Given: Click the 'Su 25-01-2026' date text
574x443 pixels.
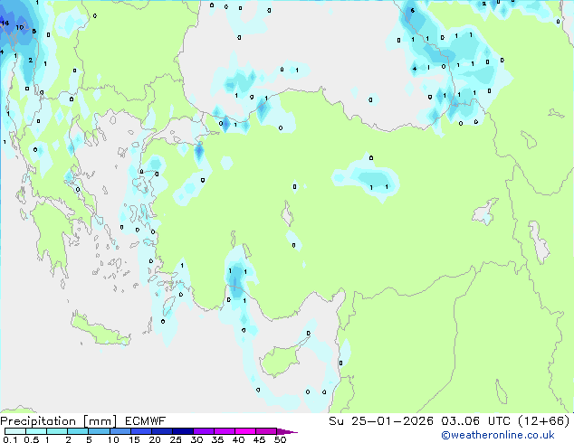Looking at the screenshot, I should coord(381,421).
